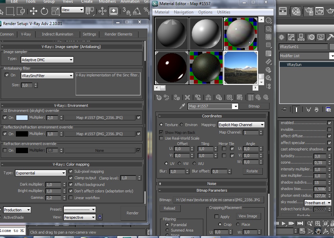Image resolution: width=334 pixels, height=238 pixels.
Task: Toggle Antialiasing filter On checkbox
Action: point(7,75)
